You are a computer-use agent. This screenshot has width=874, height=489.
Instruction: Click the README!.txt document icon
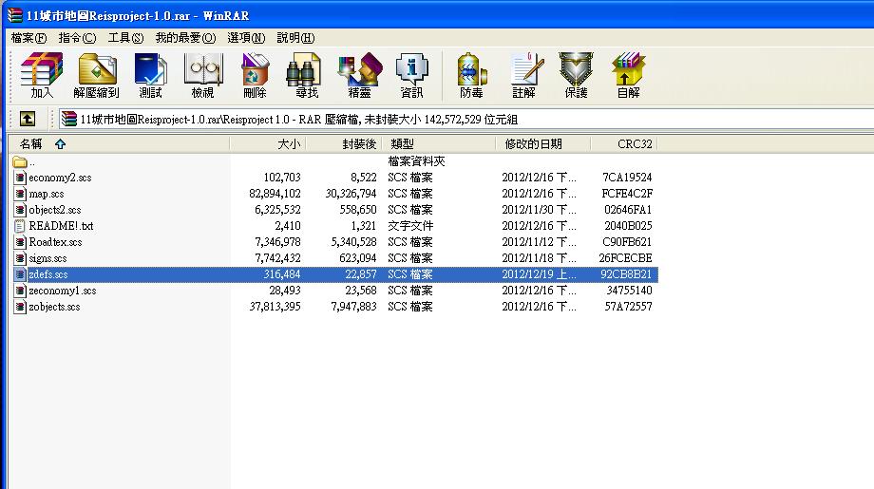point(20,226)
